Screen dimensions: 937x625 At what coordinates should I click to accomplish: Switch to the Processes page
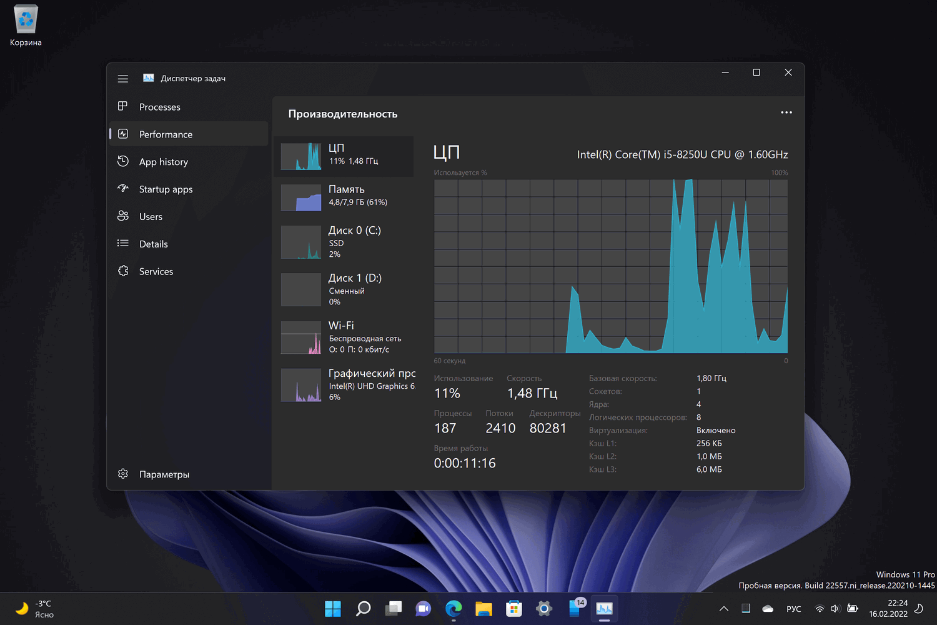pyautogui.click(x=189, y=107)
